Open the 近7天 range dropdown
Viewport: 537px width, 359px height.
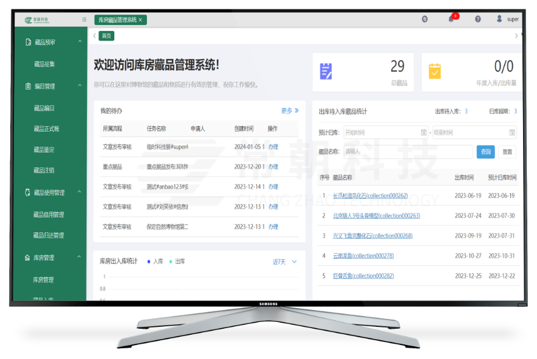[284, 262]
